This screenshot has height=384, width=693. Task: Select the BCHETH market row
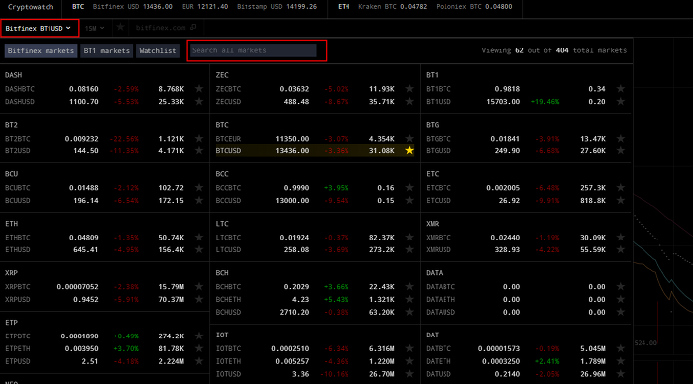pos(315,299)
